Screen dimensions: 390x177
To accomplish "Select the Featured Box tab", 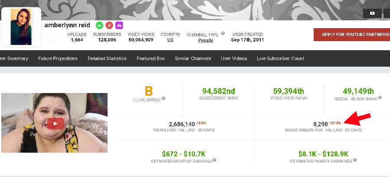I will click(x=151, y=58).
